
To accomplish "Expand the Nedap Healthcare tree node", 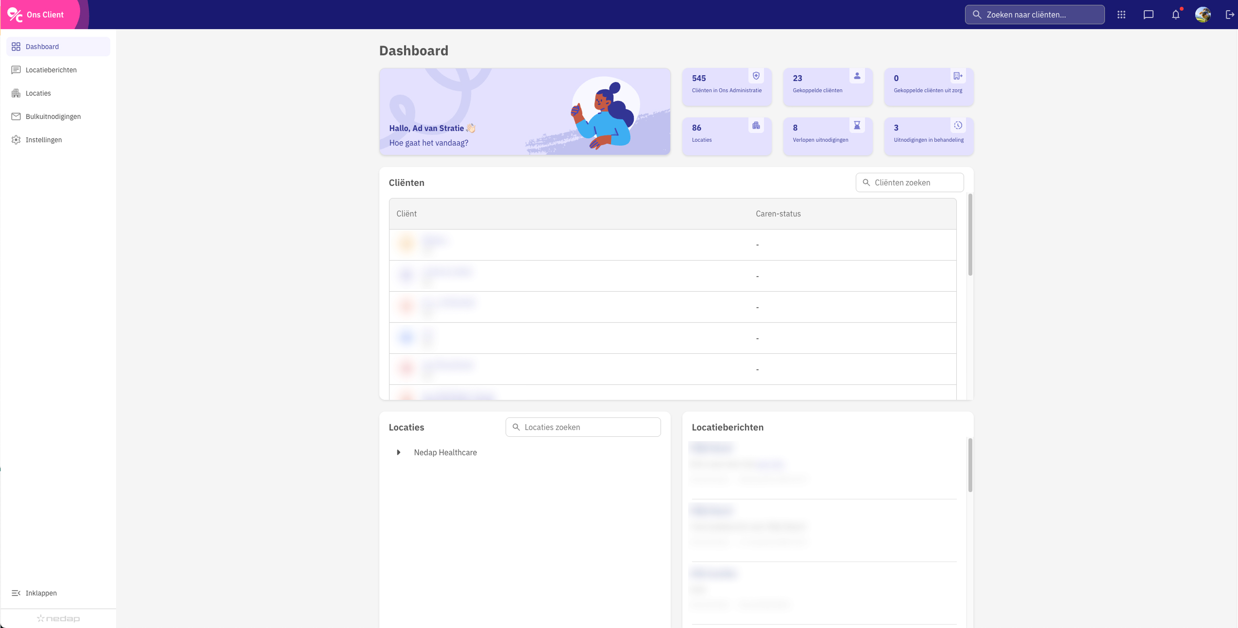I will [398, 452].
